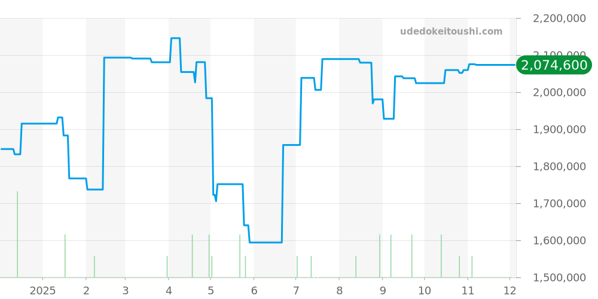Screen dimensions: 598x299
Task: Select the 1,600,000 y-axis label
Action: click(559, 241)
